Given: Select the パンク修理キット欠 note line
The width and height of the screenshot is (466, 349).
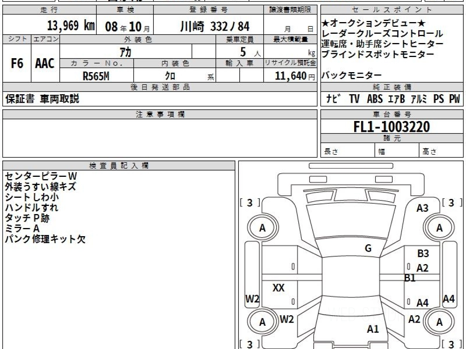Looking at the screenshot, I should (x=45, y=239).
